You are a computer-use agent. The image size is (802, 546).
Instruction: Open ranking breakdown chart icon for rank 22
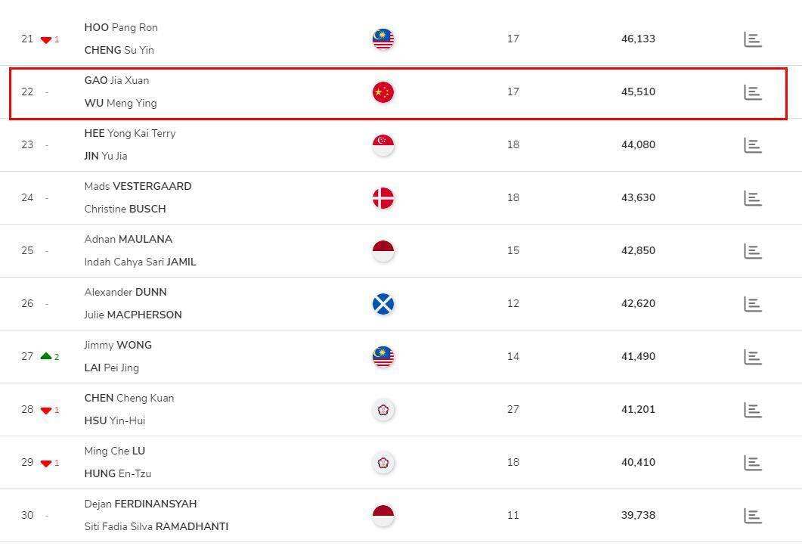point(752,92)
